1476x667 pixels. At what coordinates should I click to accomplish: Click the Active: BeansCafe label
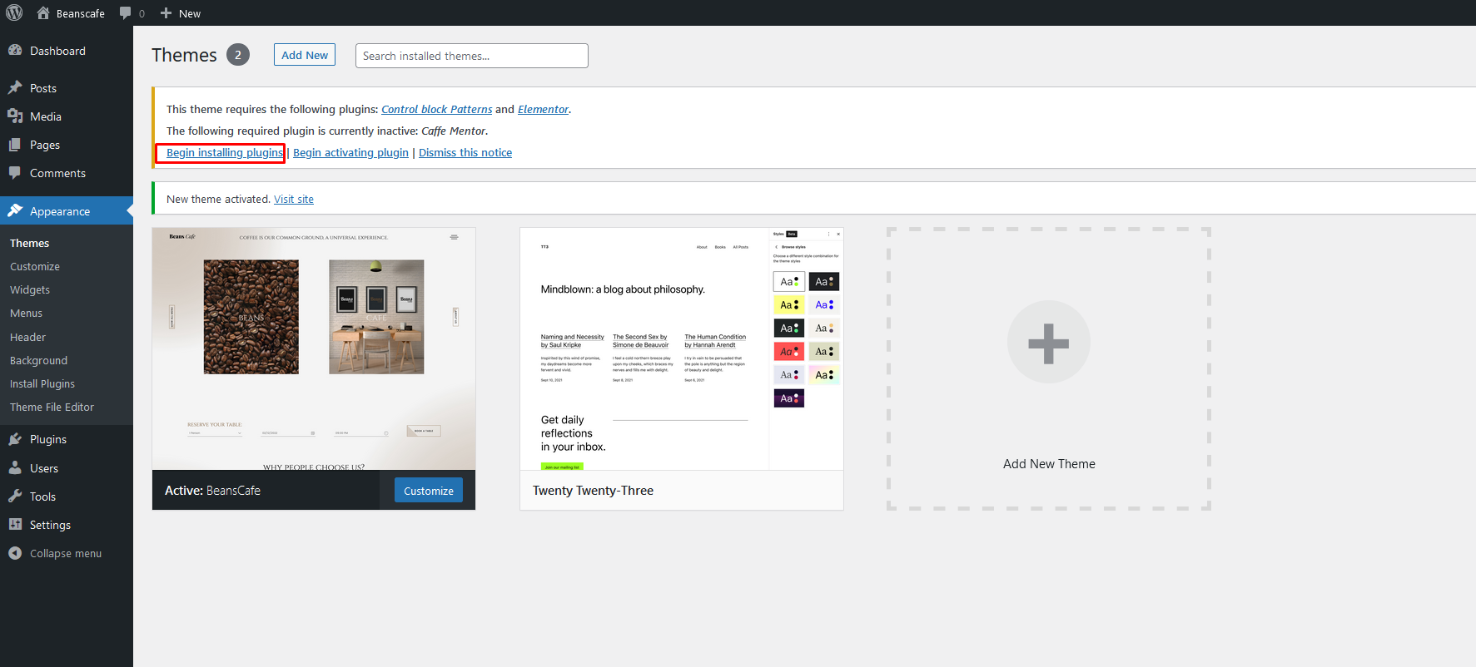coord(212,491)
